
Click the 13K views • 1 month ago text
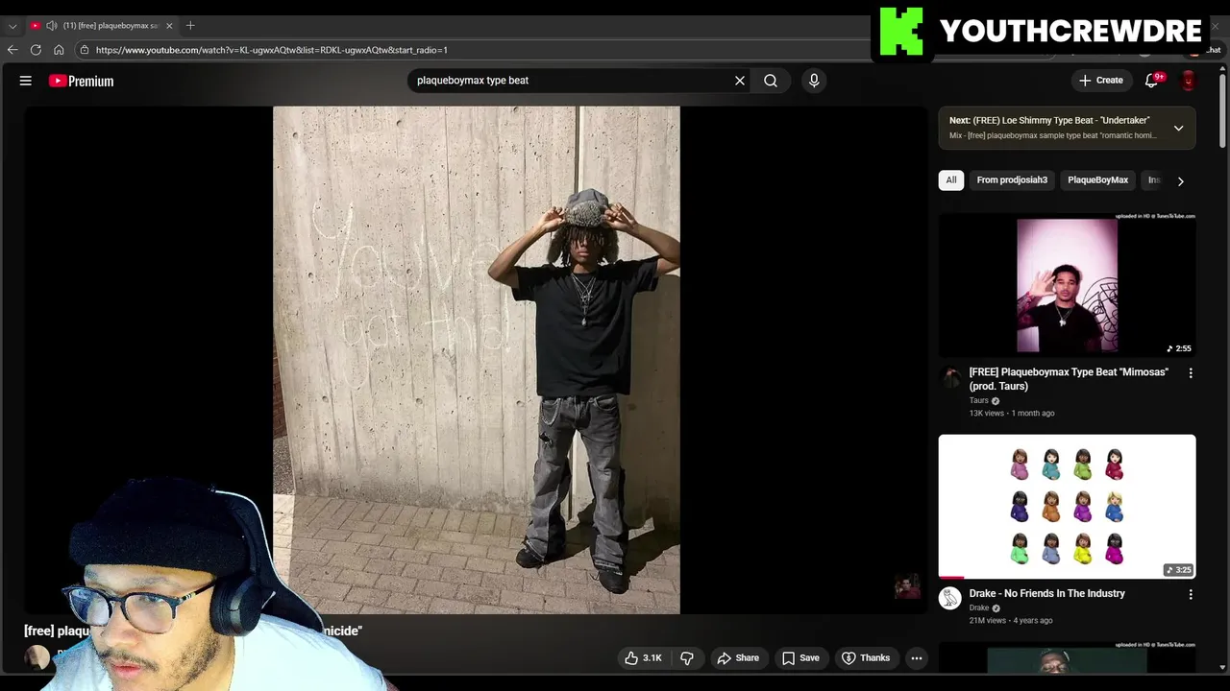pos(1012,413)
